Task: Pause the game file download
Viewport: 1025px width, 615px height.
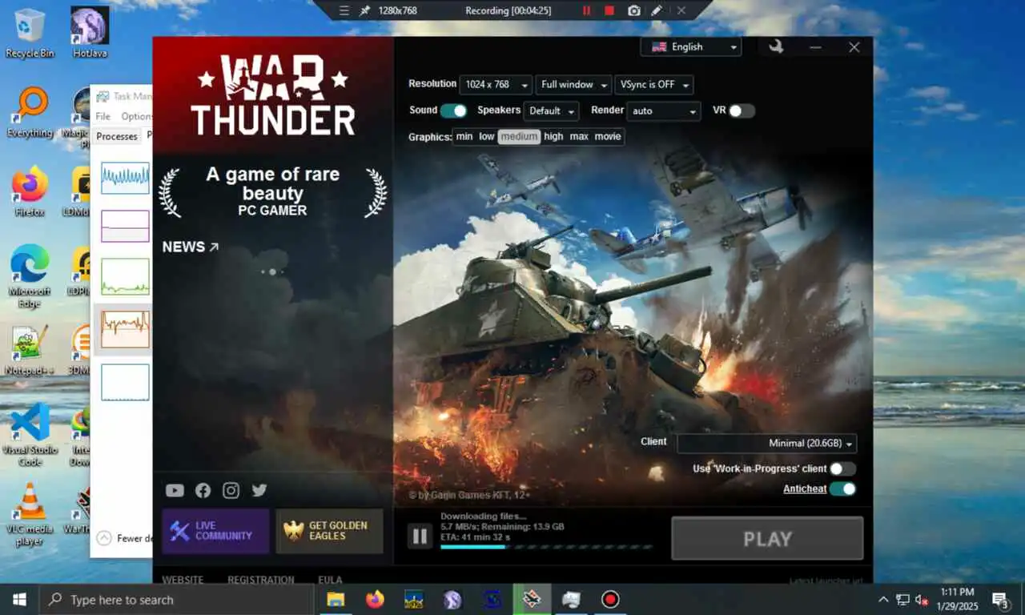Action: 420,536
